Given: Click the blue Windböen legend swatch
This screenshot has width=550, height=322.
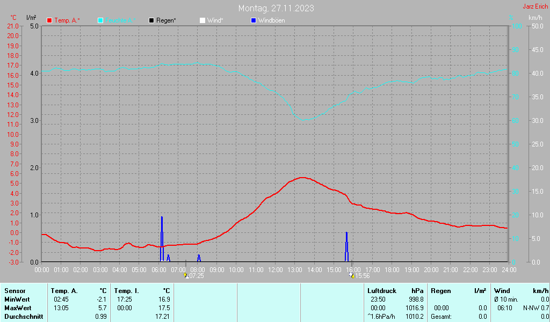Looking at the screenshot, I should point(254,21).
